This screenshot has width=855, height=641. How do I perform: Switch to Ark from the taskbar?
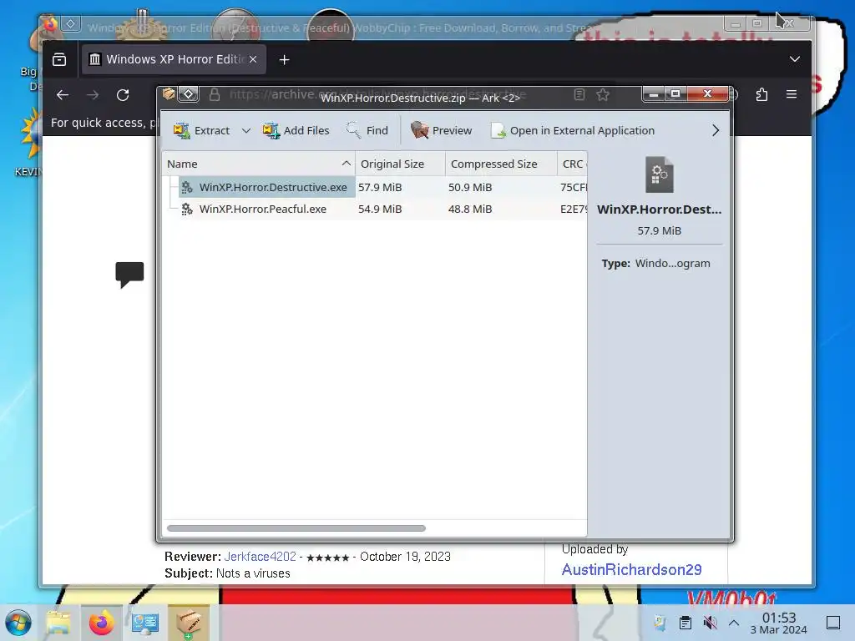click(189, 623)
